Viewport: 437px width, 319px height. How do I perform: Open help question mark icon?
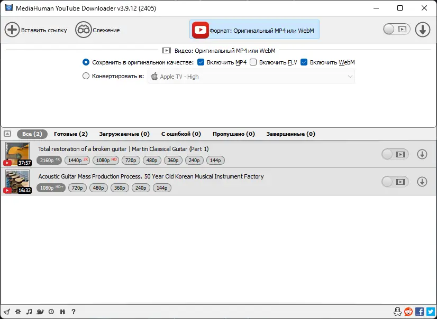(x=74, y=312)
